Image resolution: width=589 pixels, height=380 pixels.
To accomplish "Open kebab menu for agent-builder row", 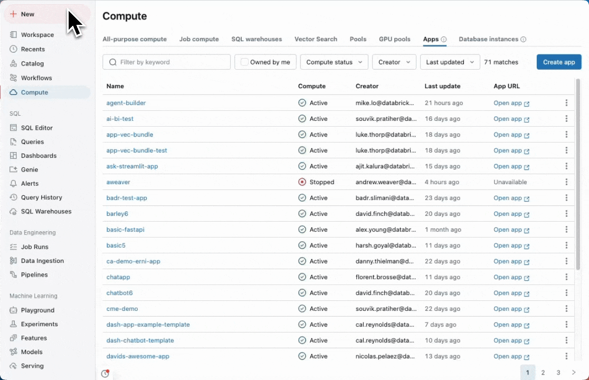I will pos(566,103).
